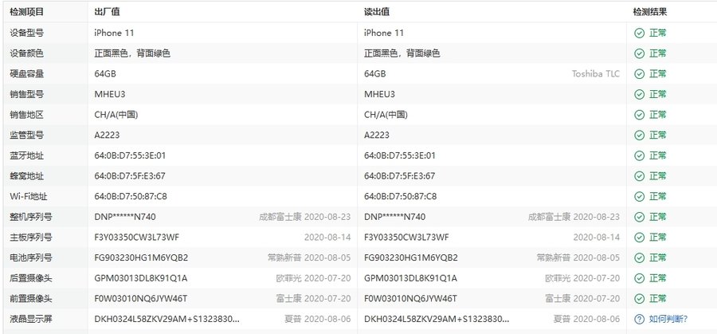Click factory color value 正面黑色，背面绿色
The image size is (717, 334).
(132, 53)
